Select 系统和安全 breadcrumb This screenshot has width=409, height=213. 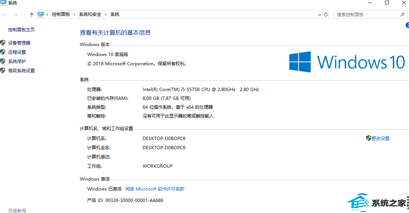[x=90, y=14]
